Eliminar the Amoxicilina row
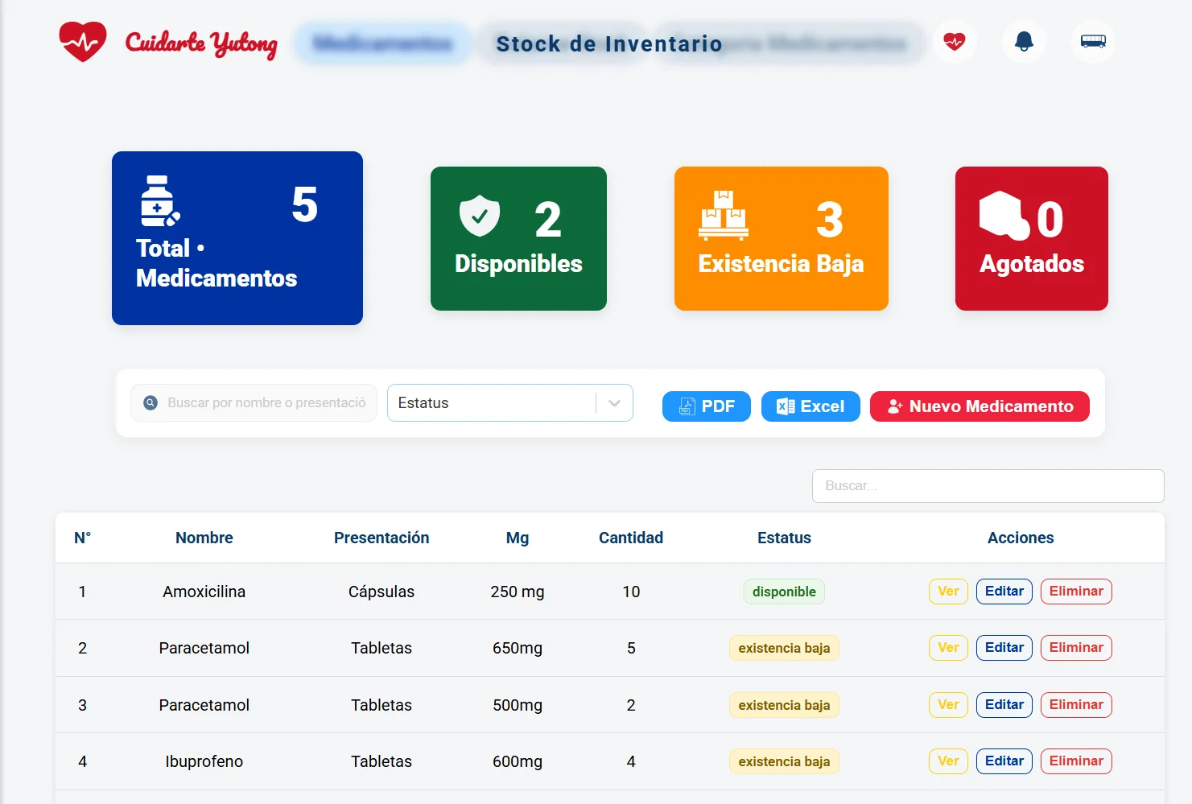This screenshot has width=1192, height=804. pos(1076,592)
